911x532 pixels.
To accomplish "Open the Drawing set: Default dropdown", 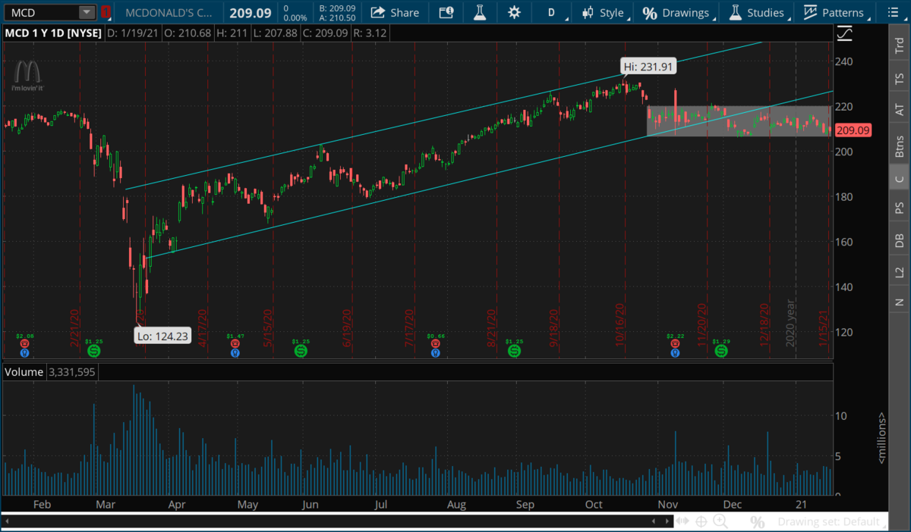I will click(832, 521).
